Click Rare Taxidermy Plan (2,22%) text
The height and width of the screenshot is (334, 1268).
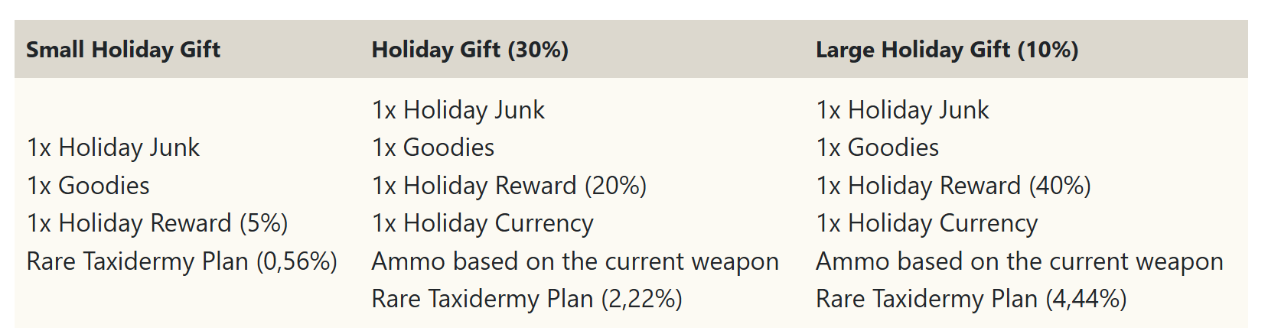[x=526, y=299]
